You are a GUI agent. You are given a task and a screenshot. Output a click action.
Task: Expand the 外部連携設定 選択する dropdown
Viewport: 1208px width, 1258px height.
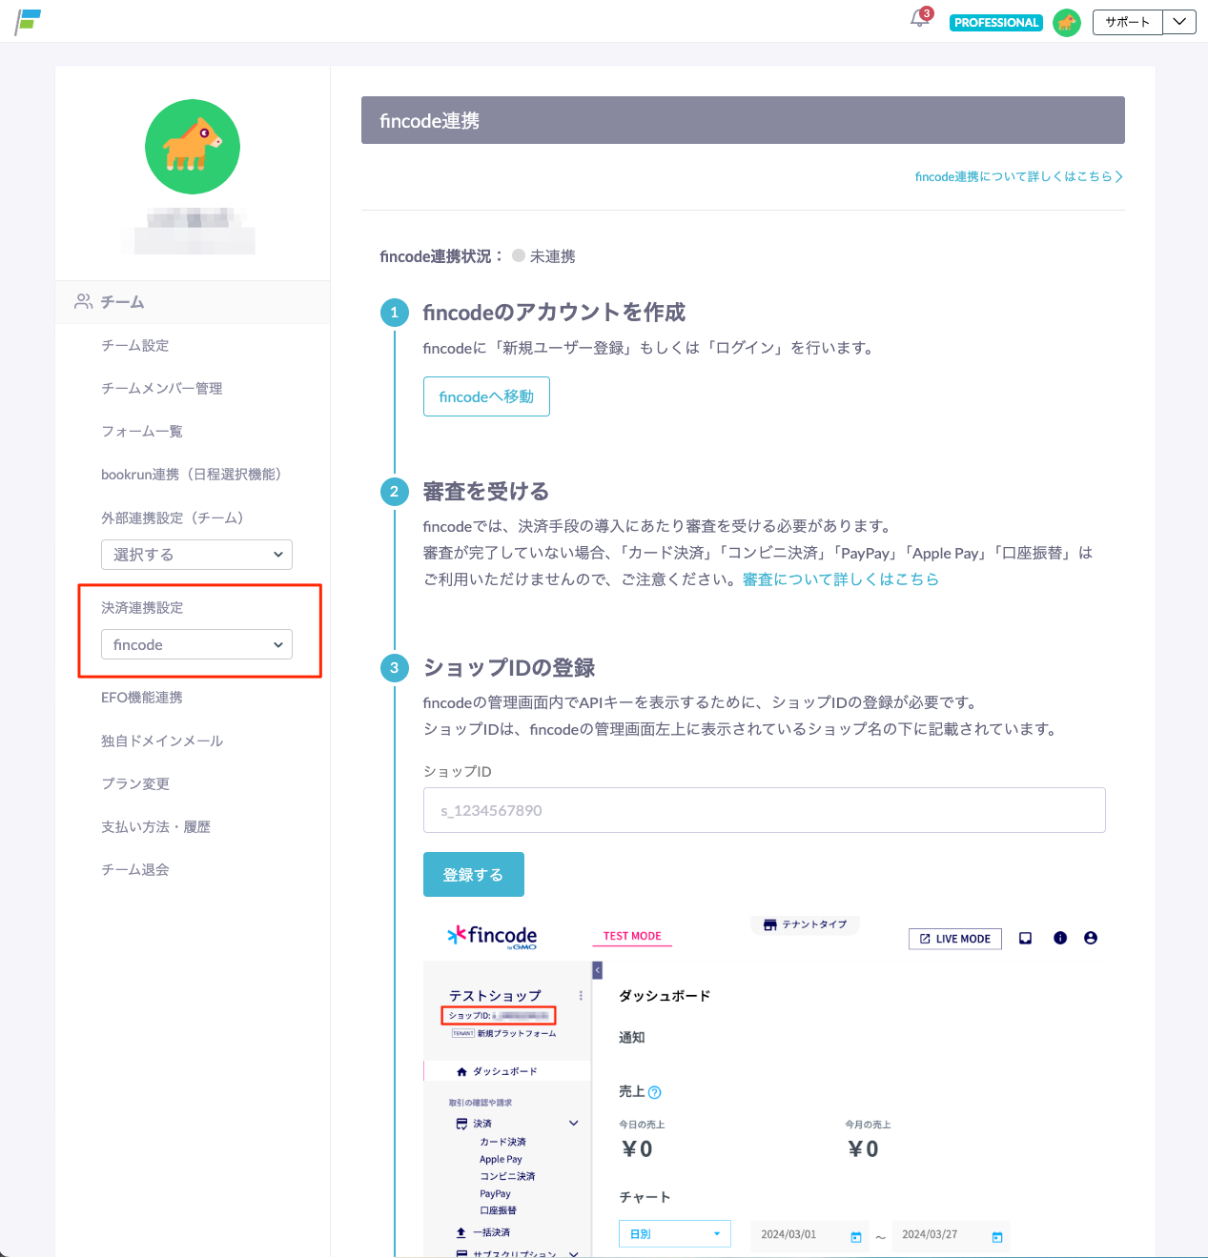coord(196,555)
